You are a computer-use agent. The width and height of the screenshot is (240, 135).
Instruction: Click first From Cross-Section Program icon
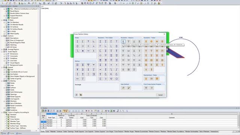[146, 88]
